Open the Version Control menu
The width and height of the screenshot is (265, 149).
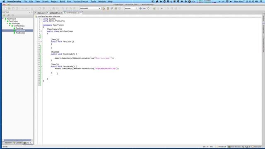point(81,2)
